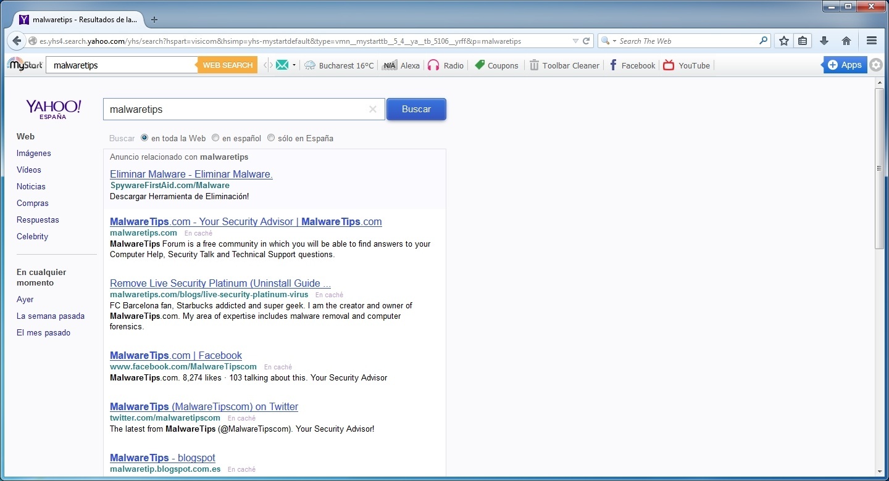
Task: Click the orange WEB SEARCH button
Action: [228, 65]
